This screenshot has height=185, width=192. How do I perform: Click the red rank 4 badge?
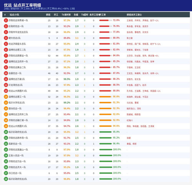[6, 38]
